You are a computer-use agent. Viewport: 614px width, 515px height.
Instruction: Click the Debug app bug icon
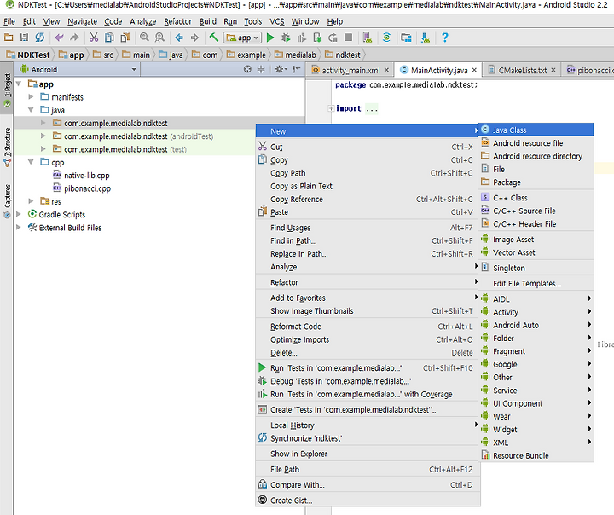(x=286, y=38)
